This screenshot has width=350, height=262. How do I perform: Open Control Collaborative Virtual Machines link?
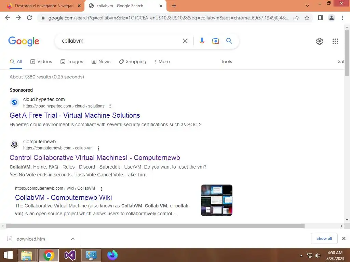95,158
